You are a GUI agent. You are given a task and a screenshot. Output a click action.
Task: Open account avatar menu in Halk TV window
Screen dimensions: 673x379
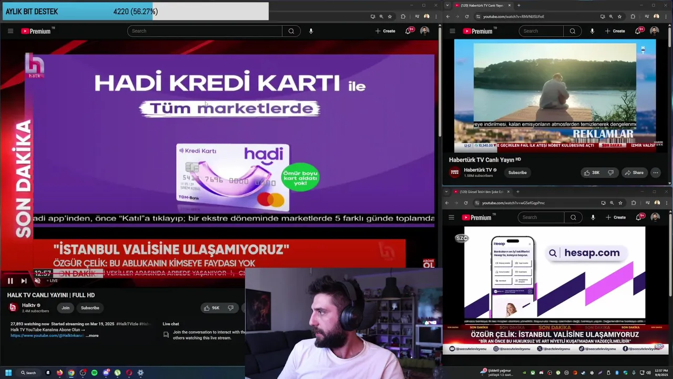424,31
